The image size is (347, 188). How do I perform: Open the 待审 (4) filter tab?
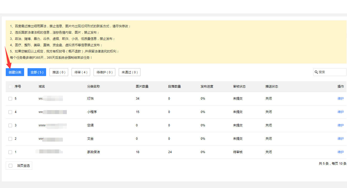[81, 72]
